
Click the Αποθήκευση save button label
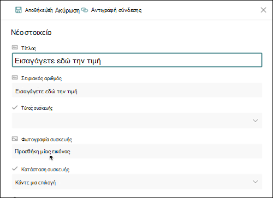pos(39,10)
